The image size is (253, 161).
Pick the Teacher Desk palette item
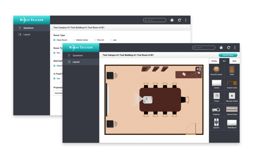coord(232,84)
